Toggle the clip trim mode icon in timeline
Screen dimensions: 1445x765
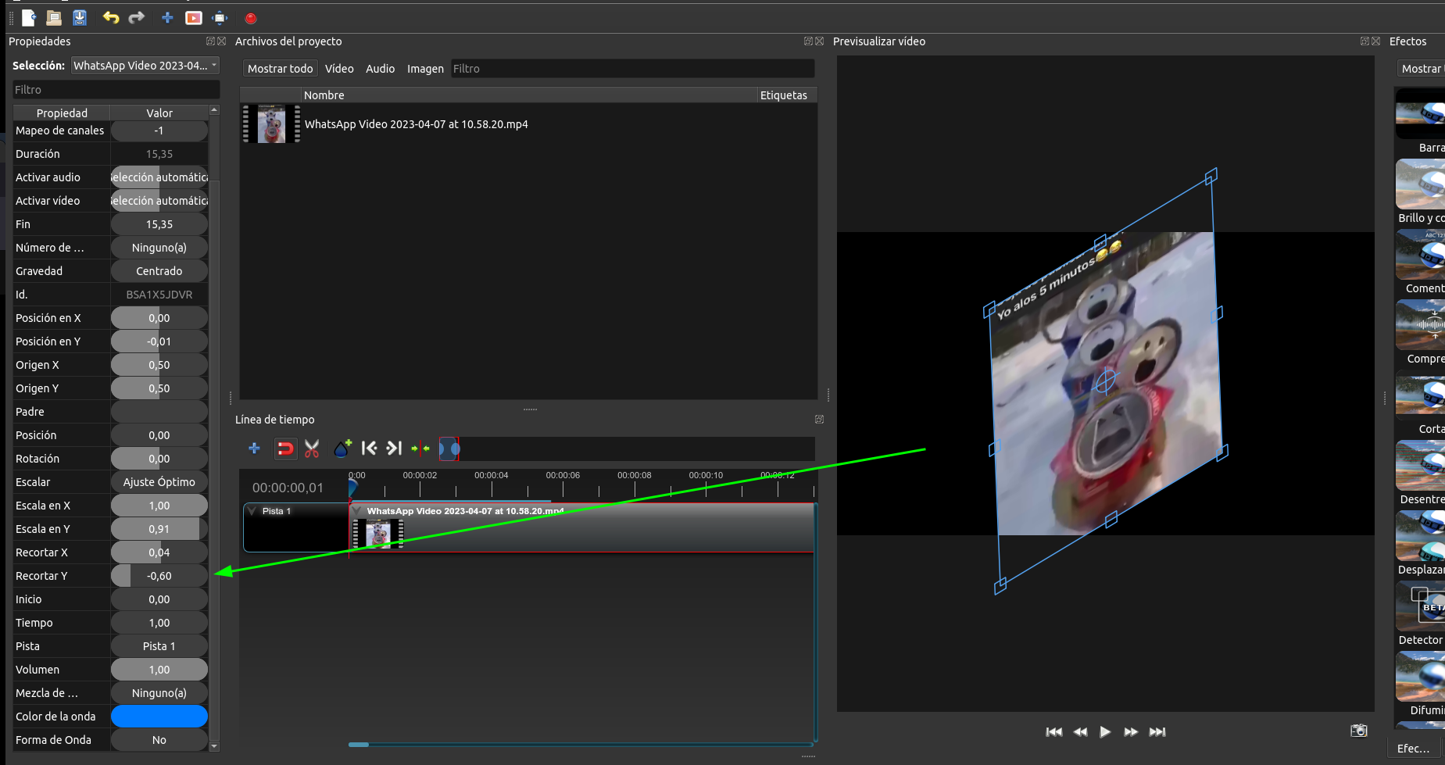point(450,449)
